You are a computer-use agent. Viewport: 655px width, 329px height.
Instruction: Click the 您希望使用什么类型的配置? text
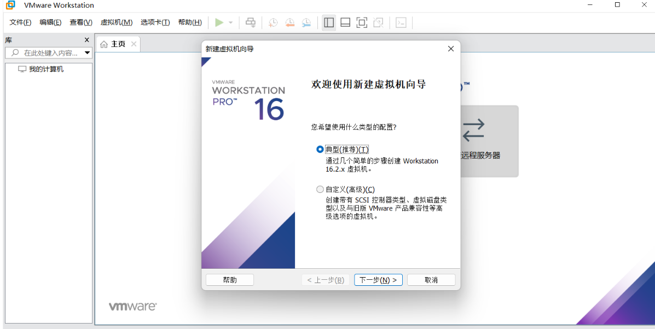[x=354, y=127]
